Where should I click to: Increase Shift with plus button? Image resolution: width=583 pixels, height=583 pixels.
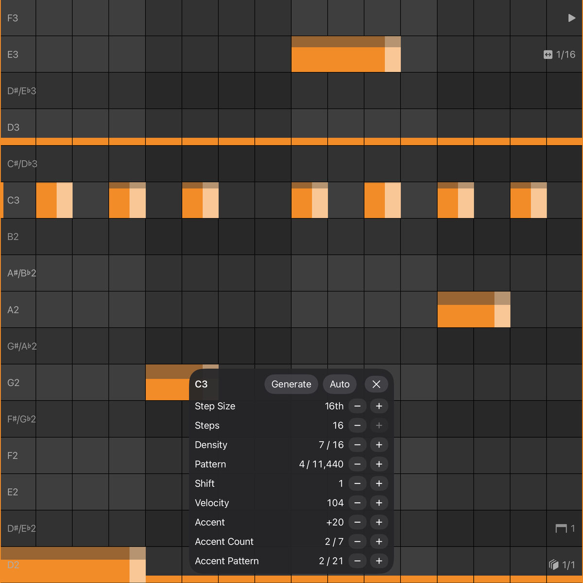379,484
